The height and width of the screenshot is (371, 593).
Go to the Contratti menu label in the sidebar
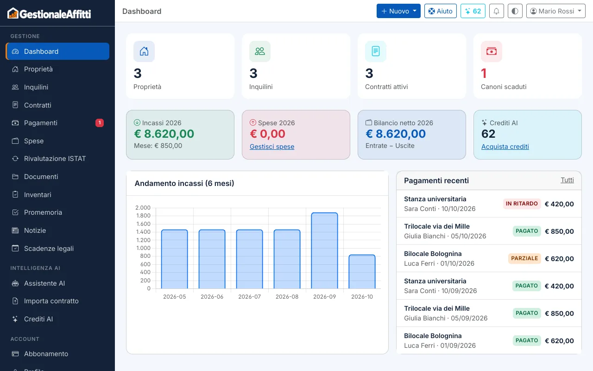click(38, 105)
